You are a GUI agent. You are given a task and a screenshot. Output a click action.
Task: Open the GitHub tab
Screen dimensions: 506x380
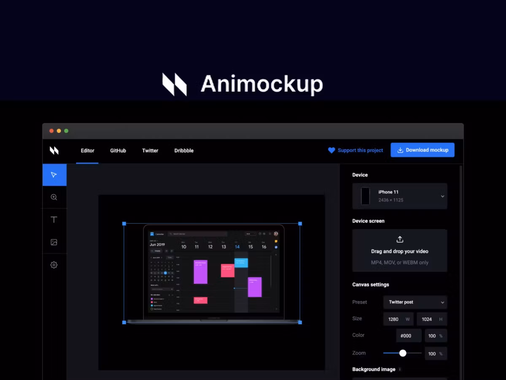tap(118, 150)
